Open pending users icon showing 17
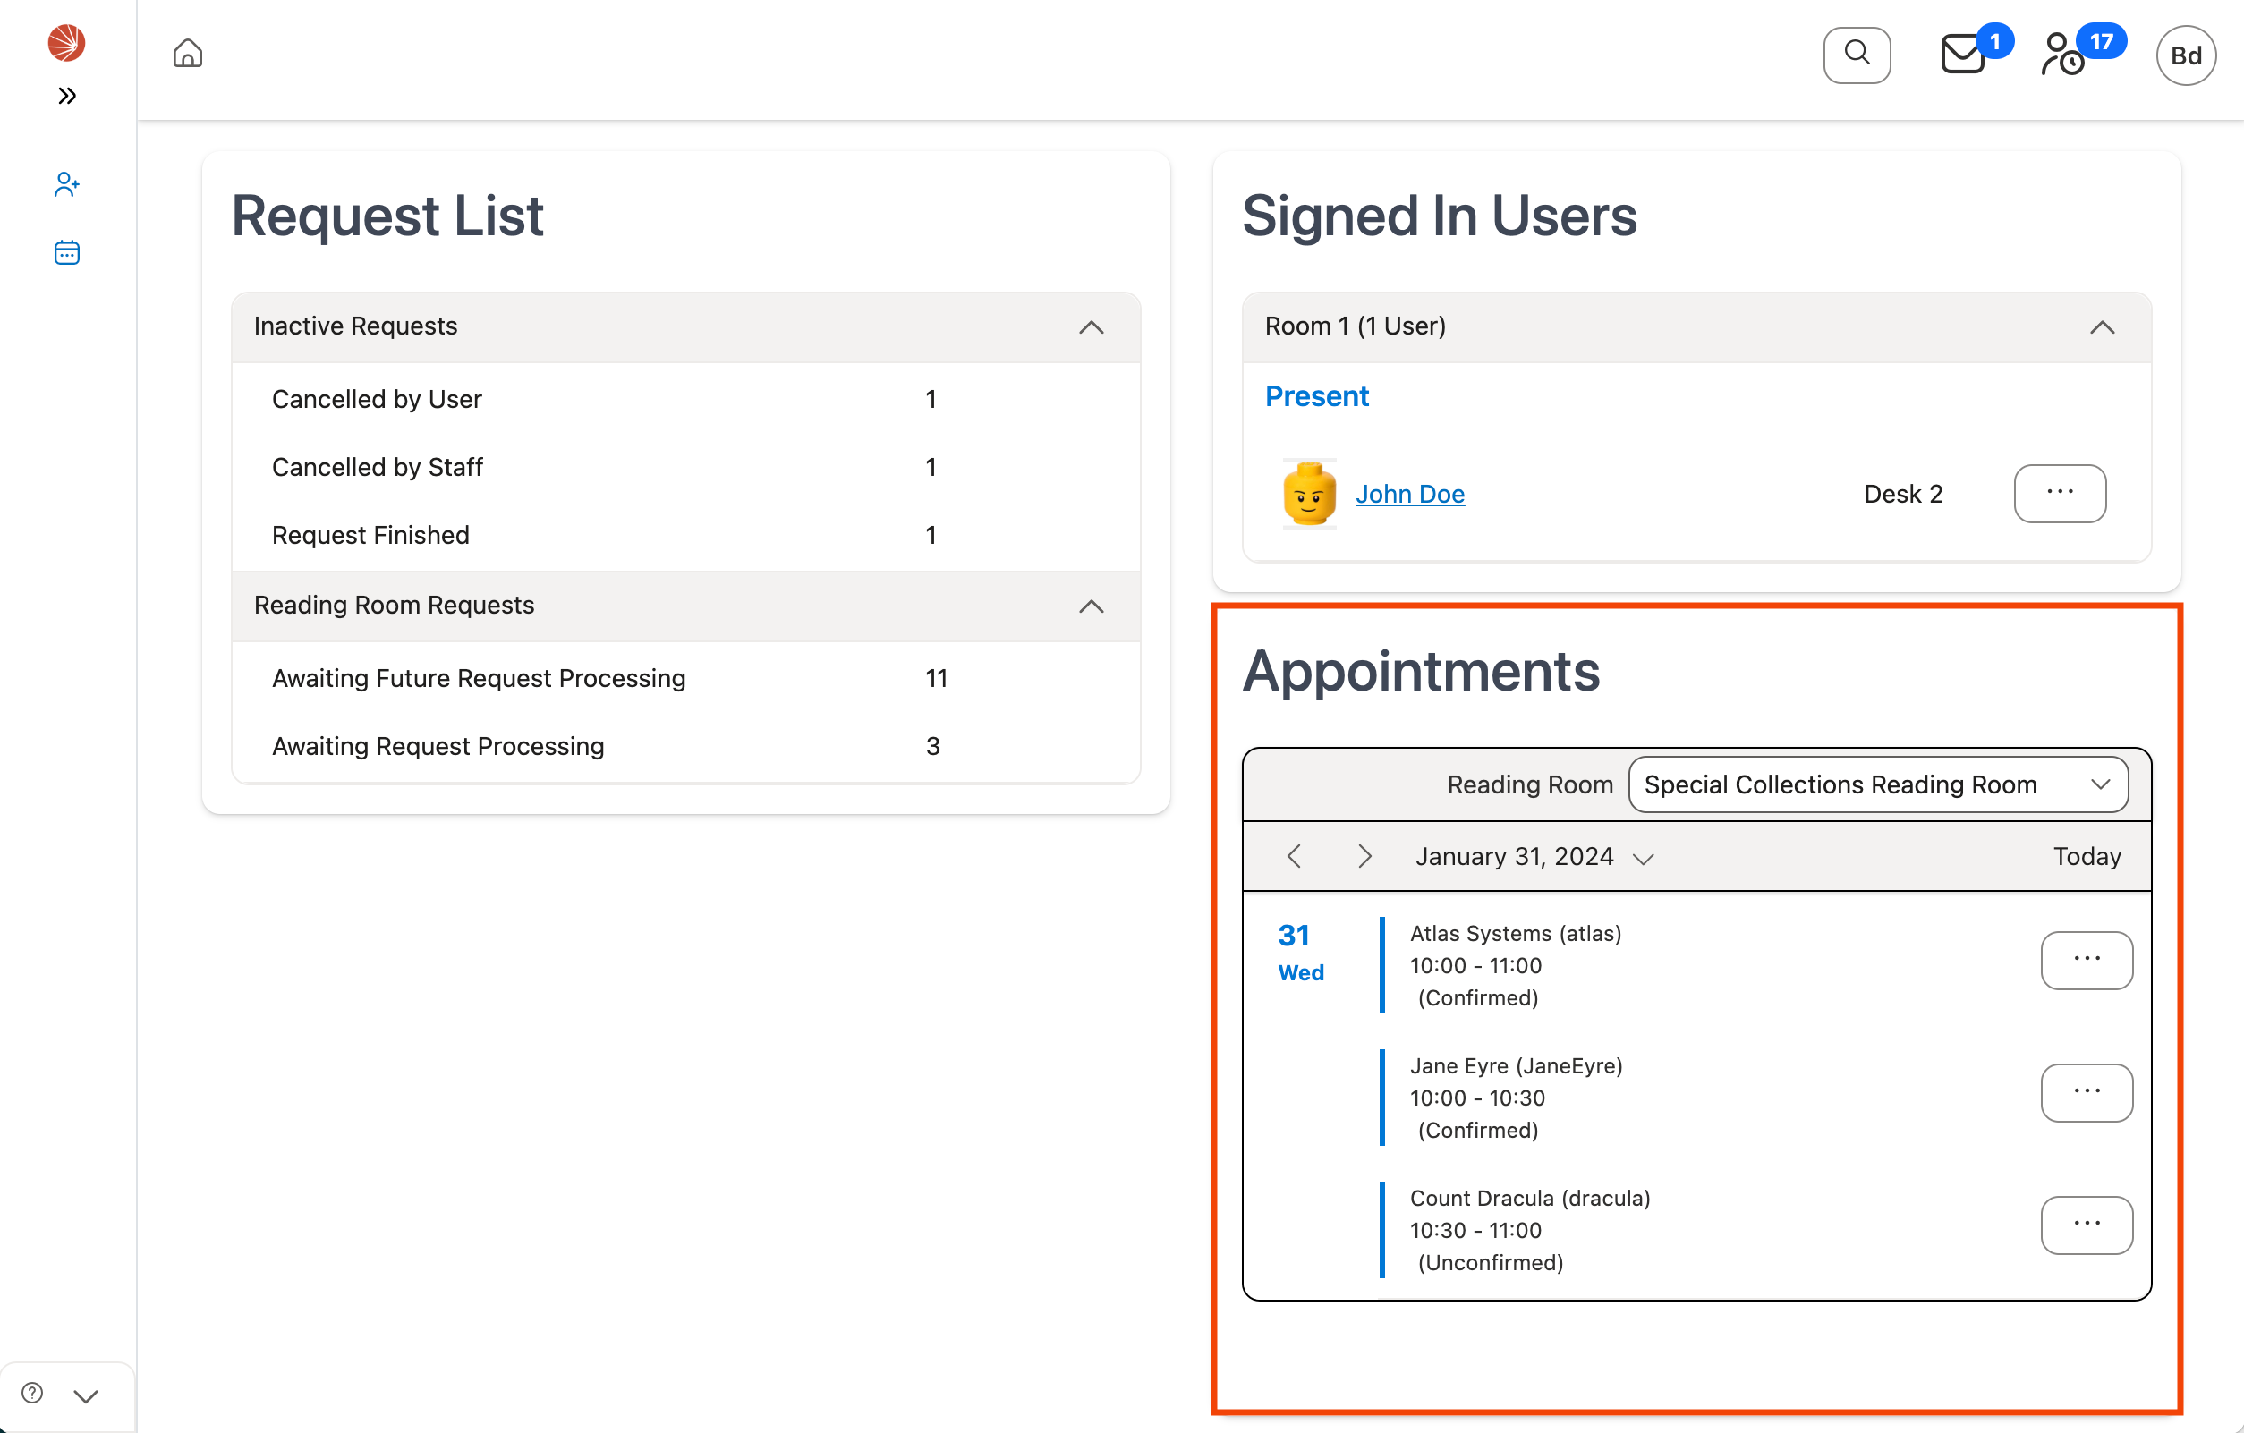Screen dimensions: 2244x1433 pyautogui.click(x=2062, y=55)
